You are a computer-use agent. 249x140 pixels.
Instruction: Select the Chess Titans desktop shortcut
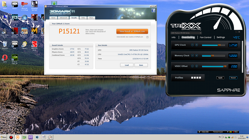[4, 33]
